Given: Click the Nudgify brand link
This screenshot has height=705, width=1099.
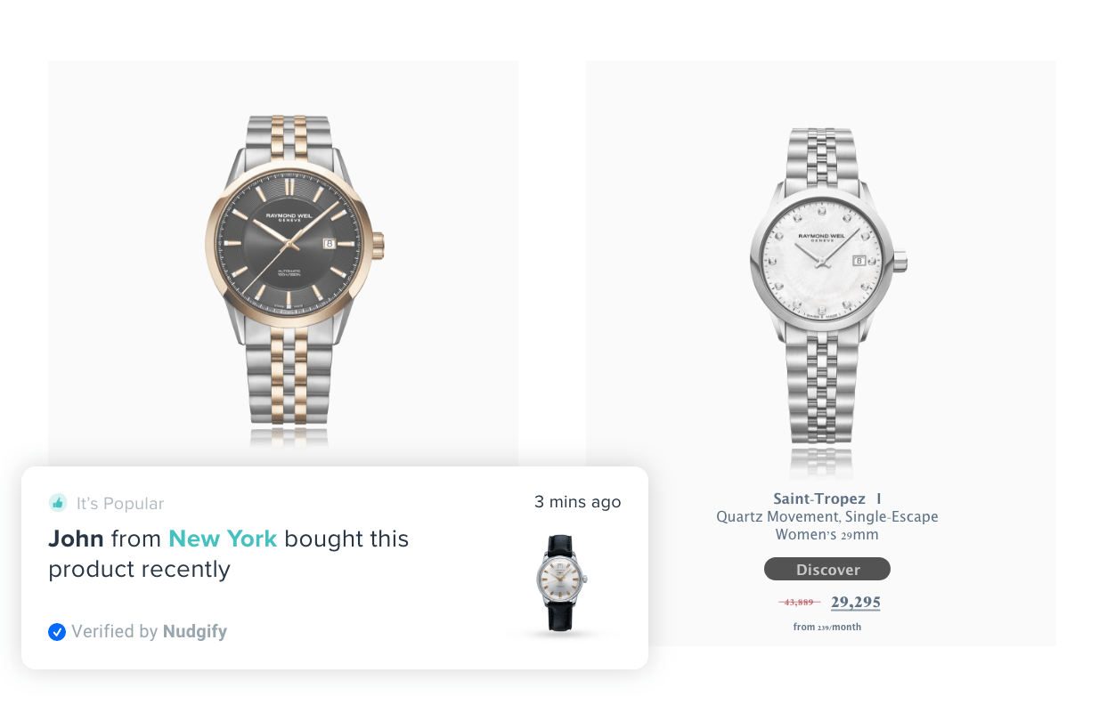Looking at the screenshot, I should tap(195, 632).
